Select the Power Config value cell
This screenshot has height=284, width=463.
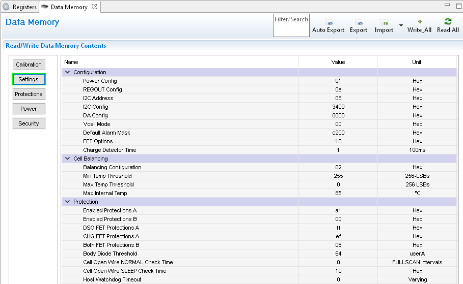click(338, 81)
